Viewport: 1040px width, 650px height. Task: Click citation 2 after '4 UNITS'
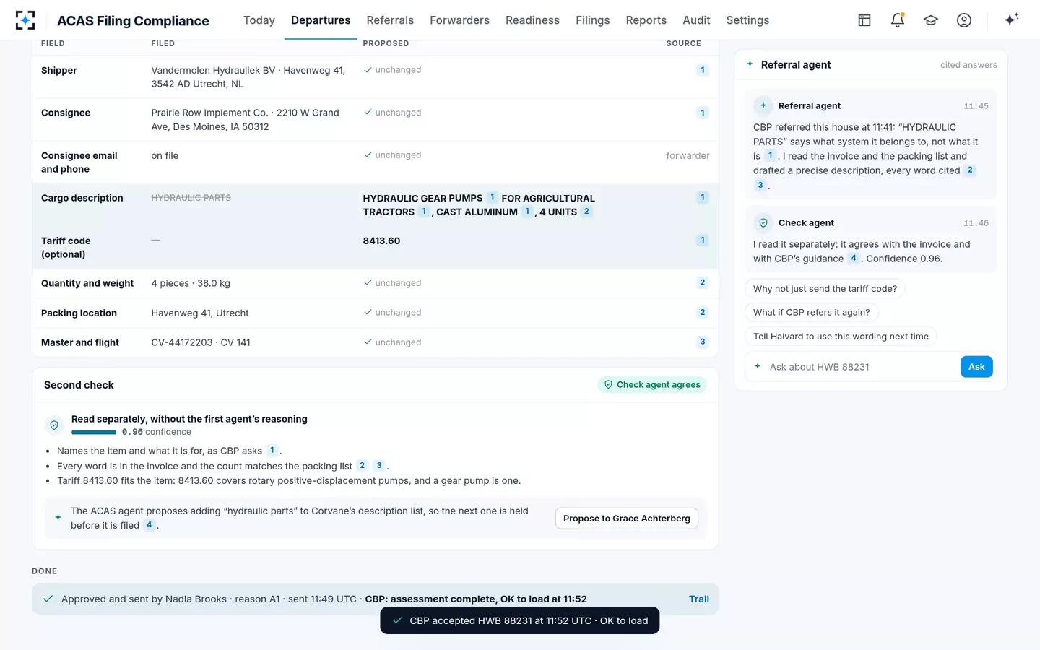pyautogui.click(x=586, y=212)
